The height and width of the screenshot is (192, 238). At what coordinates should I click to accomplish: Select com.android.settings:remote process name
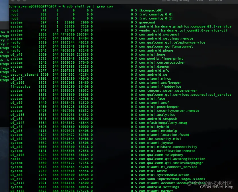(x=166, y=38)
